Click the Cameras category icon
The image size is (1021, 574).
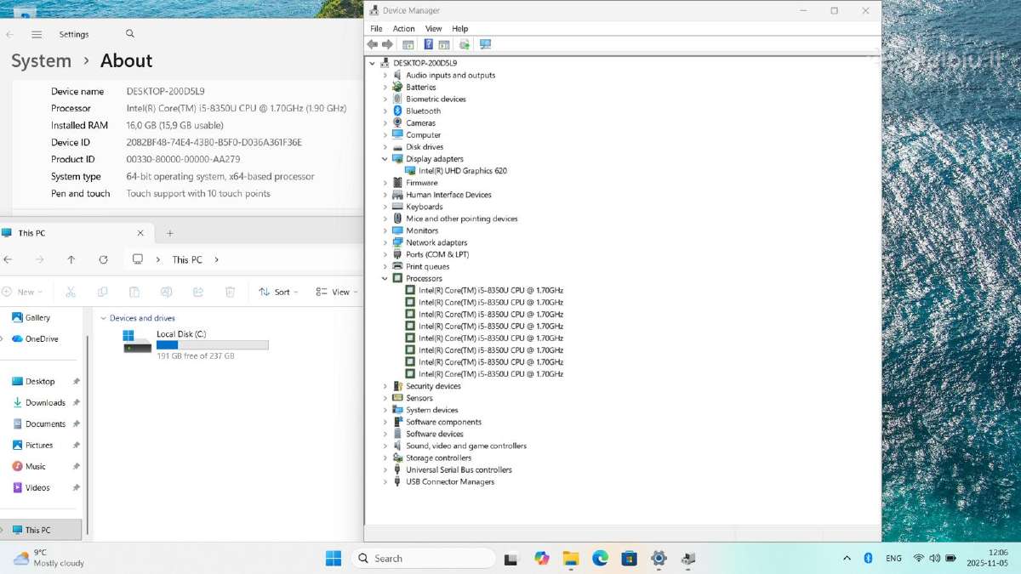point(397,123)
